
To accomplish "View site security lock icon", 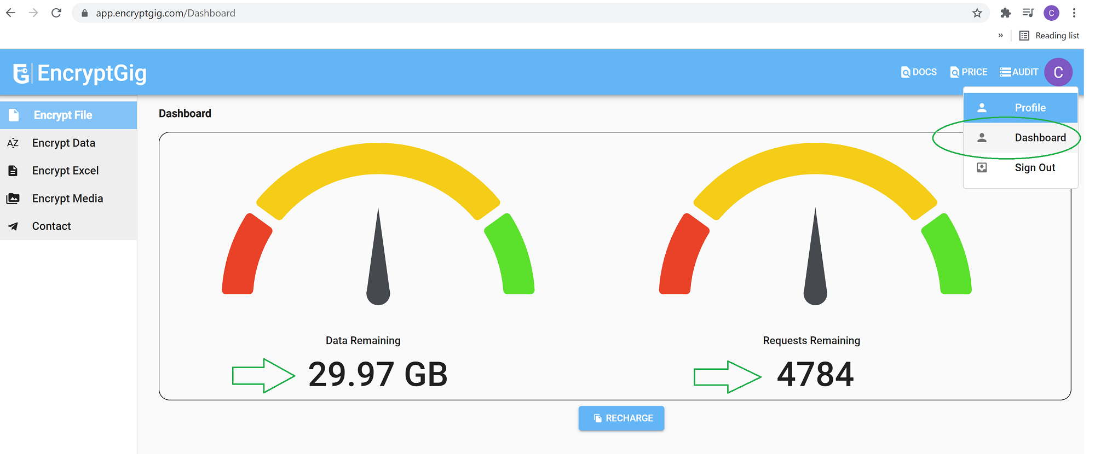I will pyautogui.click(x=84, y=13).
